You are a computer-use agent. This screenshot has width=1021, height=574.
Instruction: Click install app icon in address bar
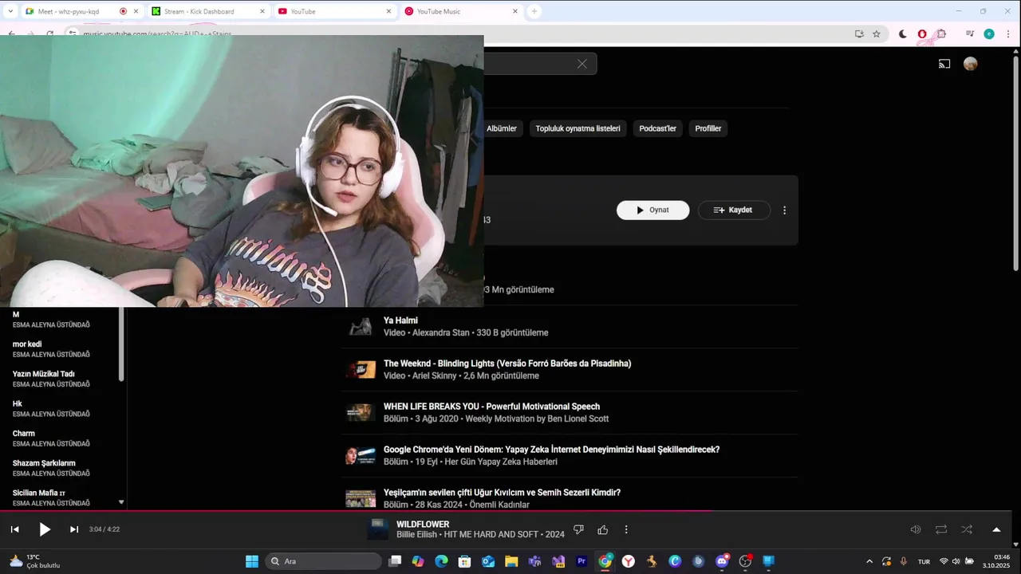click(x=859, y=34)
